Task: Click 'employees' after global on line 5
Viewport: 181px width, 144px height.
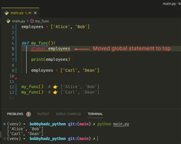Action: click(x=59, y=49)
